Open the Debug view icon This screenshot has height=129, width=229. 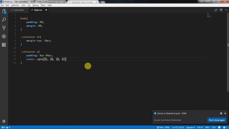4,36
